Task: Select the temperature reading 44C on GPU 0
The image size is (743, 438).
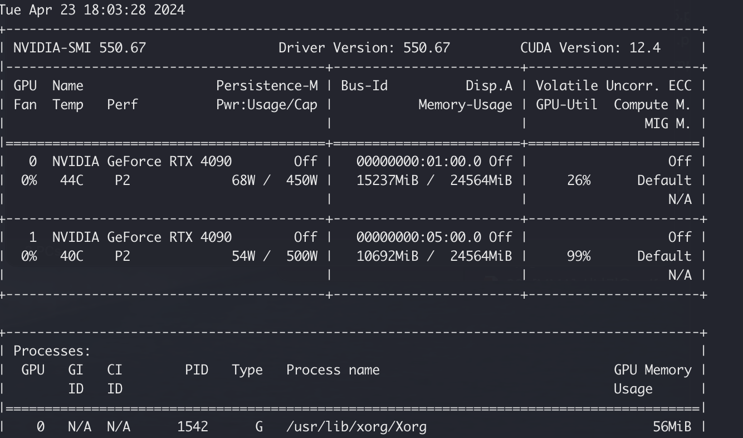Action: (x=70, y=180)
